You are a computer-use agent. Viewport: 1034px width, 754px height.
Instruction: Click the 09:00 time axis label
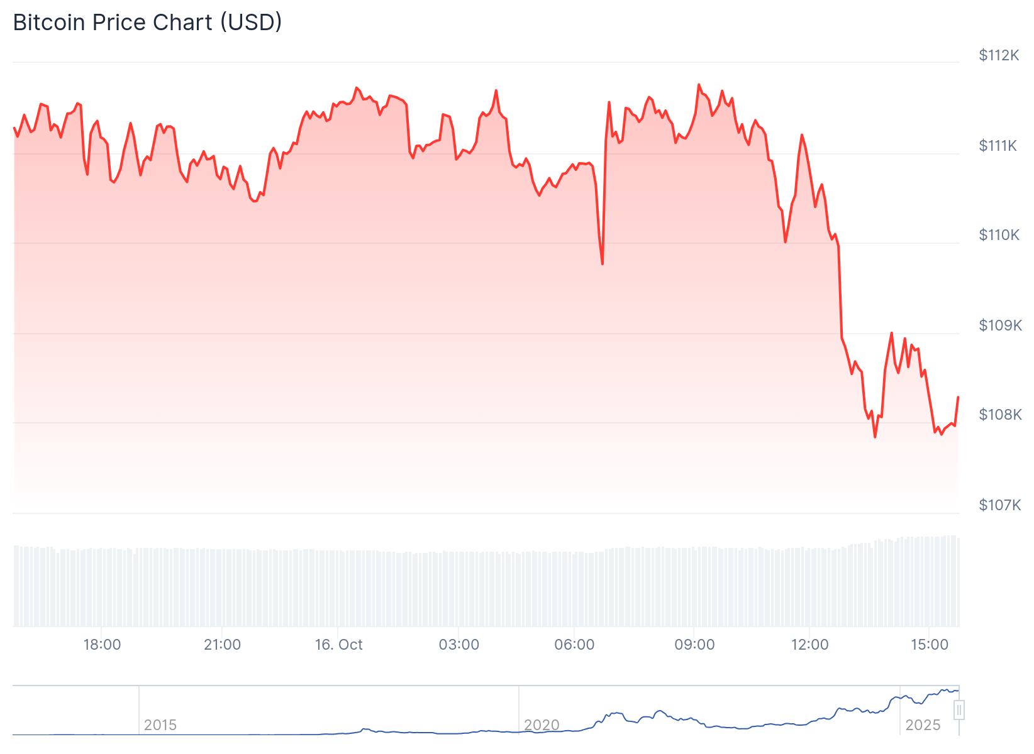click(694, 645)
